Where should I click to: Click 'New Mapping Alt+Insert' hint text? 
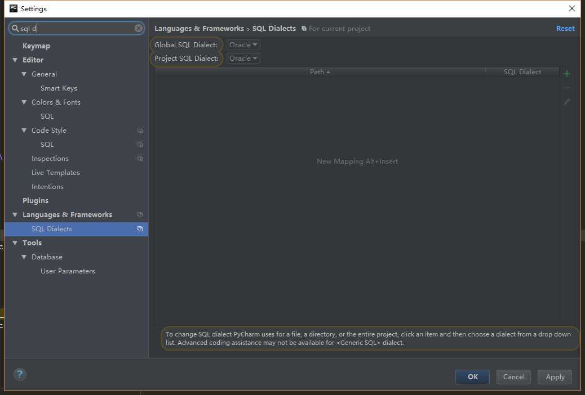pos(357,161)
